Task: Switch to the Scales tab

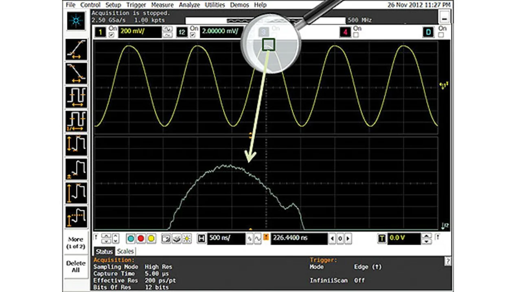Action: coord(125,251)
